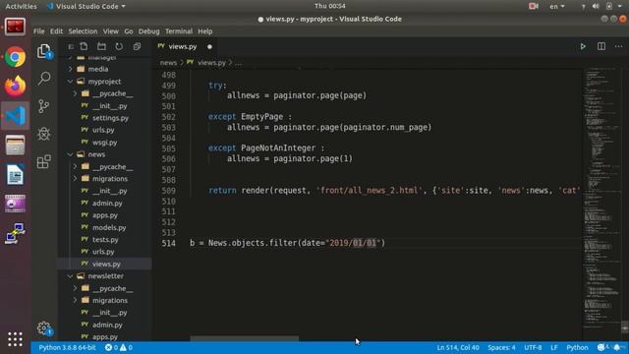Screen dimensions: 629x354
Task: Launch Firefox from the dock
Action: [x=16, y=86]
